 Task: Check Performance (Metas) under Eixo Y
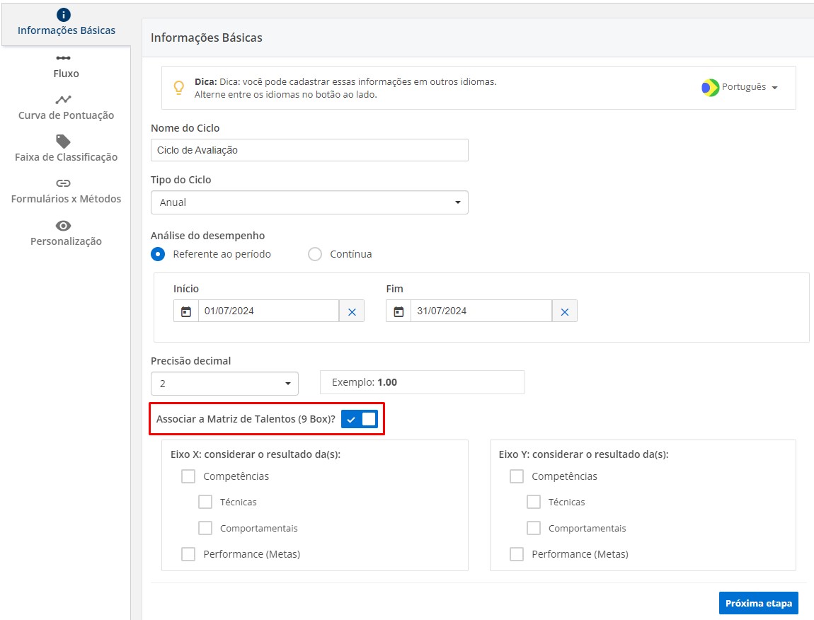pos(517,554)
